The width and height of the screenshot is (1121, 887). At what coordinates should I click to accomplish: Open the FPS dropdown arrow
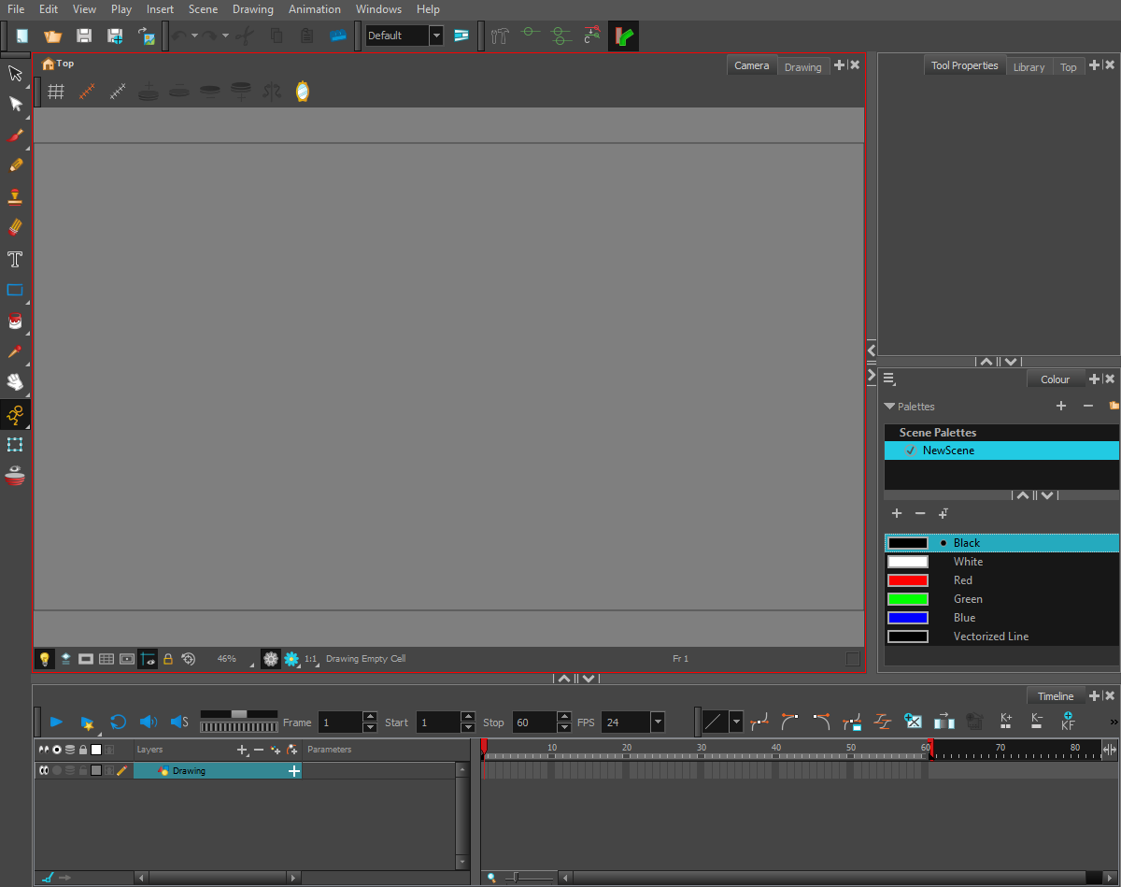(x=658, y=722)
